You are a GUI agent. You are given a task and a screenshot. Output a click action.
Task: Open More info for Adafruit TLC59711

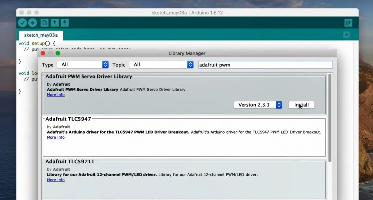(x=56, y=180)
